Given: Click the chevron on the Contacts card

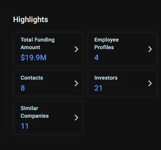Looking at the screenshot, I should (x=76, y=83).
